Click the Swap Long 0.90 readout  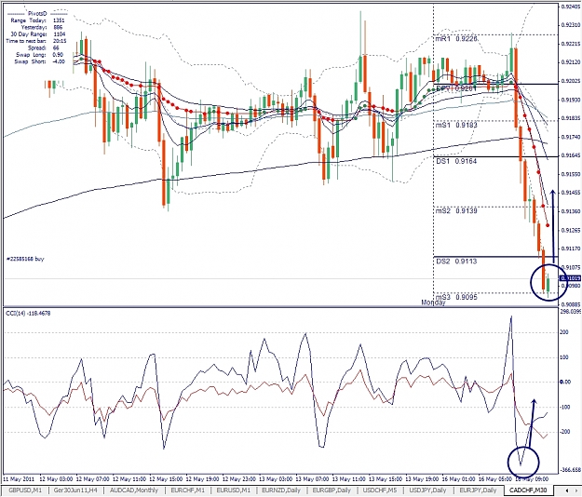click(x=40, y=55)
